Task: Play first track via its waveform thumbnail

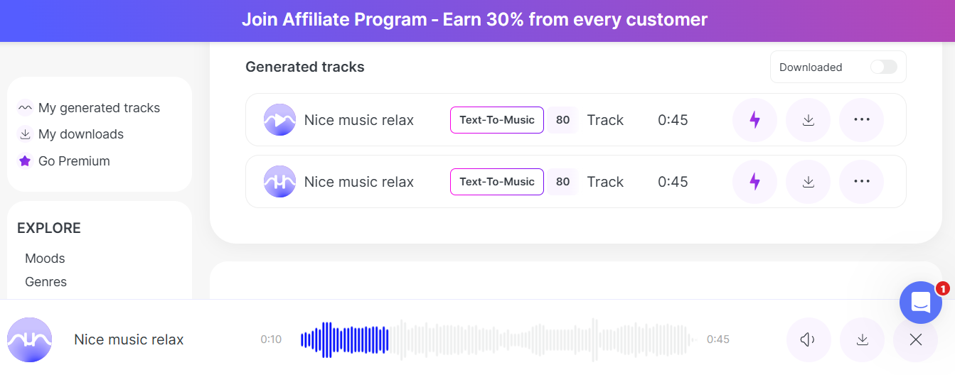Action: coord(279,120)
